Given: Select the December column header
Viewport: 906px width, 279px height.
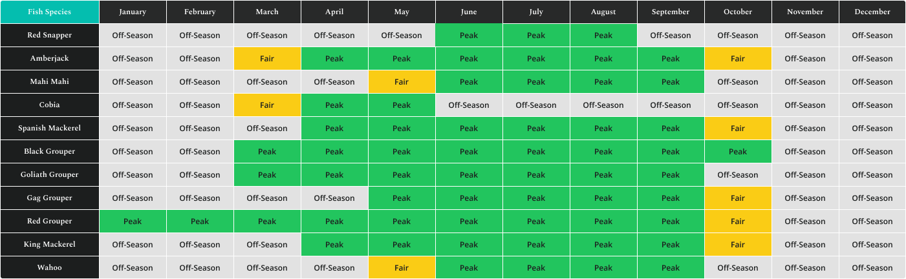Looking at the screenshot, I should pos(872,12).
